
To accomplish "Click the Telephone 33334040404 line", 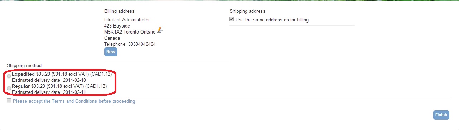I will click(130, 44).
